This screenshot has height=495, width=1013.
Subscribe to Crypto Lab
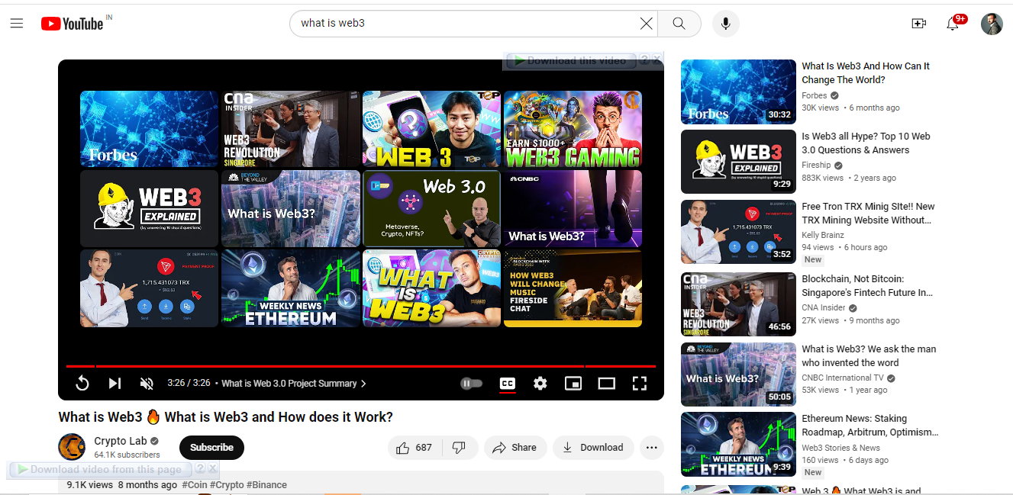(x=211, y=448)
